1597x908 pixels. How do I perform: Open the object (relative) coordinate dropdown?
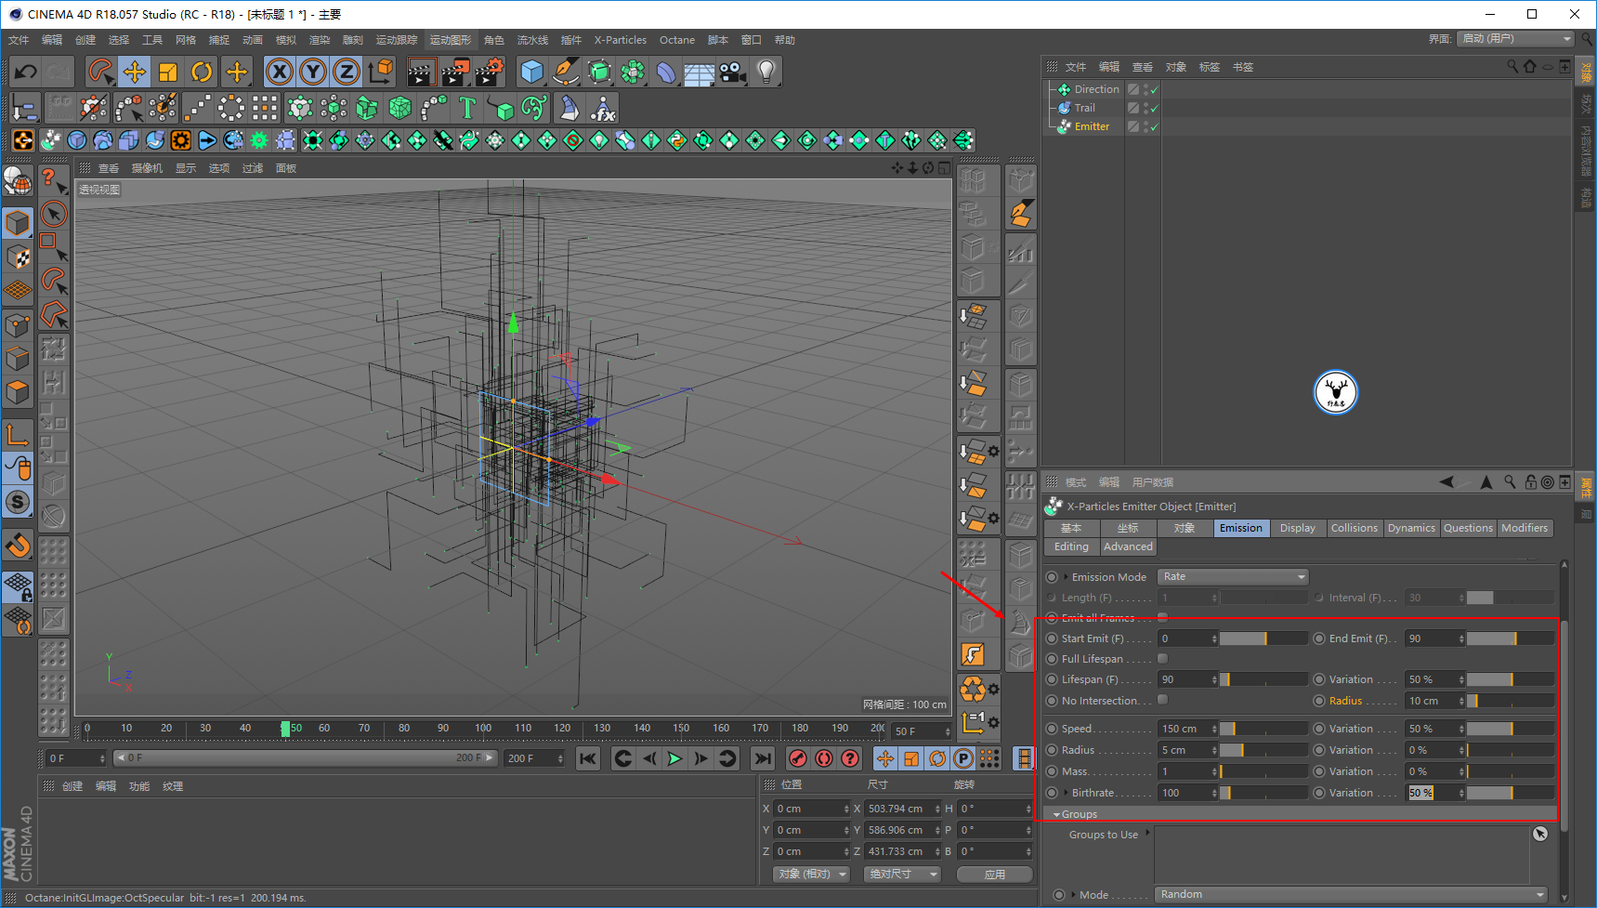point(812,875)
